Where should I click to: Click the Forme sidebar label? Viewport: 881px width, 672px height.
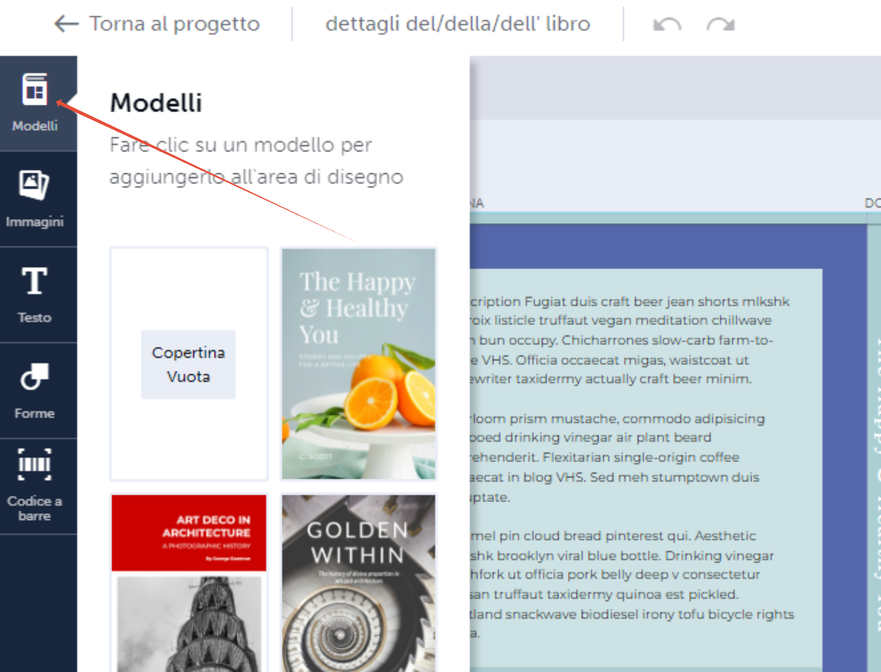tap(34, 413)
